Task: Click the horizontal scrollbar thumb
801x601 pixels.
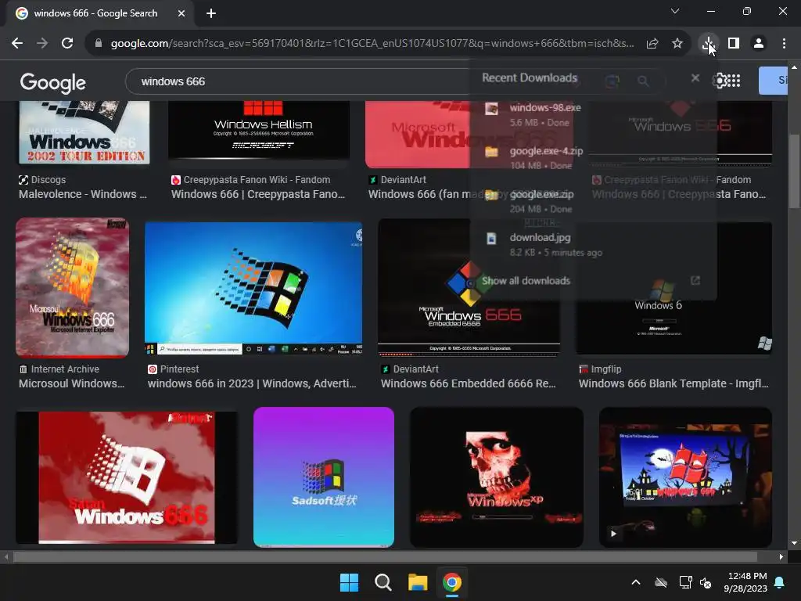Action: click(x=385, y=556)
